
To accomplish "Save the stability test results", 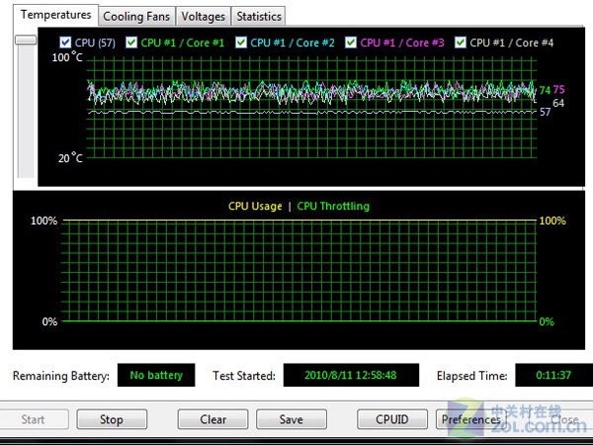I will [291, 419].
